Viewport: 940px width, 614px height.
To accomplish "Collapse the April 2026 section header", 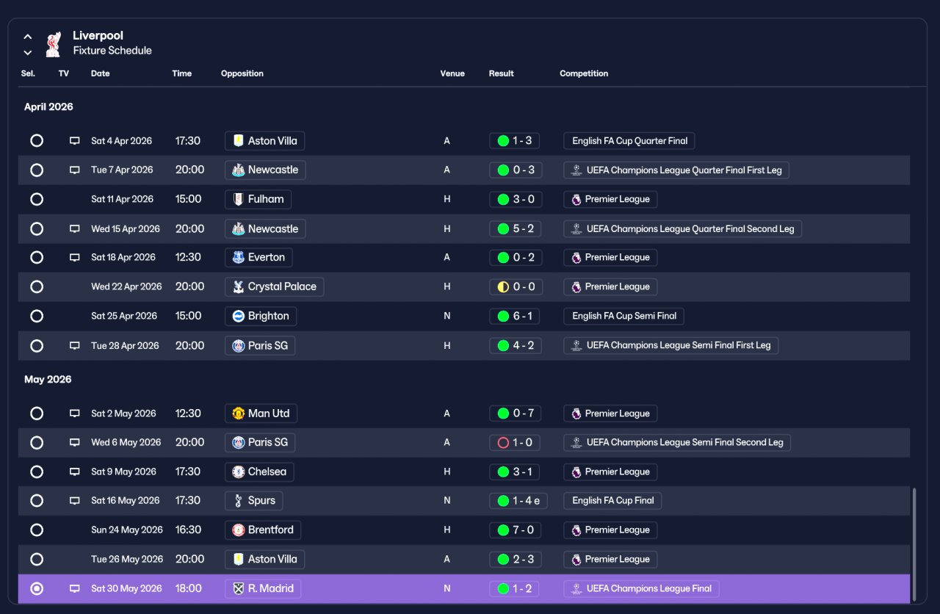I will (48, 106).
